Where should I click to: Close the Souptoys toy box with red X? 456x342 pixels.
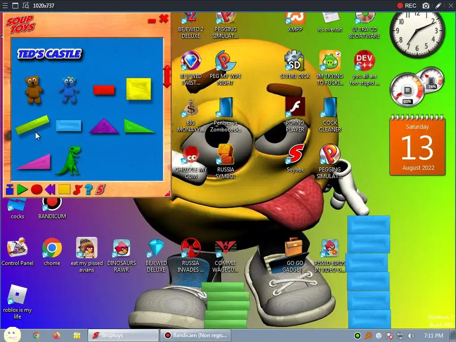(164, 19)
